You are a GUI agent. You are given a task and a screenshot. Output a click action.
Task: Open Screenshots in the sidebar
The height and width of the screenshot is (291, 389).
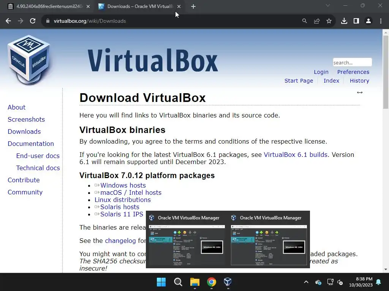click(x=26, y=119)
